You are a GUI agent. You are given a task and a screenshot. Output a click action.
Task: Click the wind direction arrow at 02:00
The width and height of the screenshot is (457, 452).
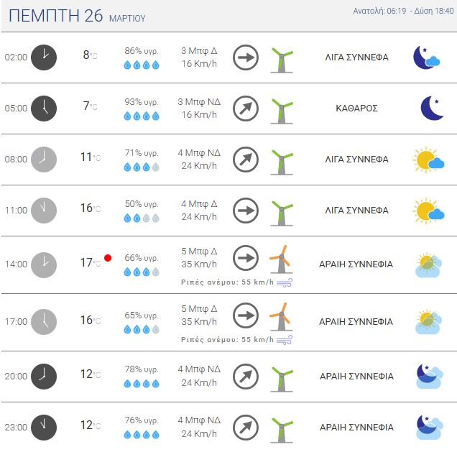tap(246, 57)
